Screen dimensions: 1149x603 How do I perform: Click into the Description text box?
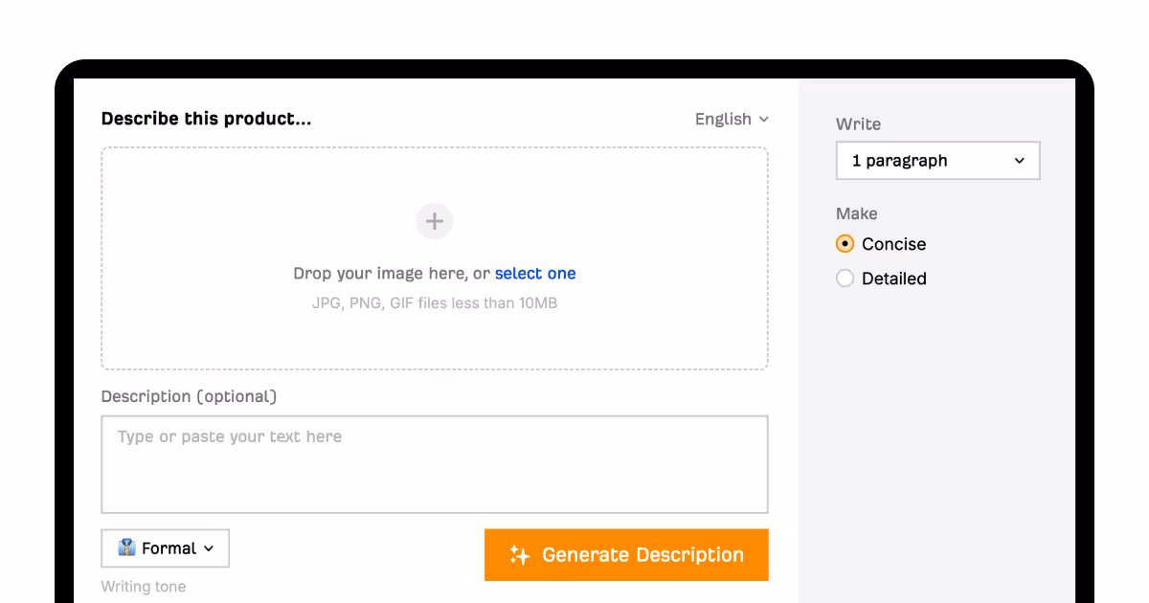point(435,464)
